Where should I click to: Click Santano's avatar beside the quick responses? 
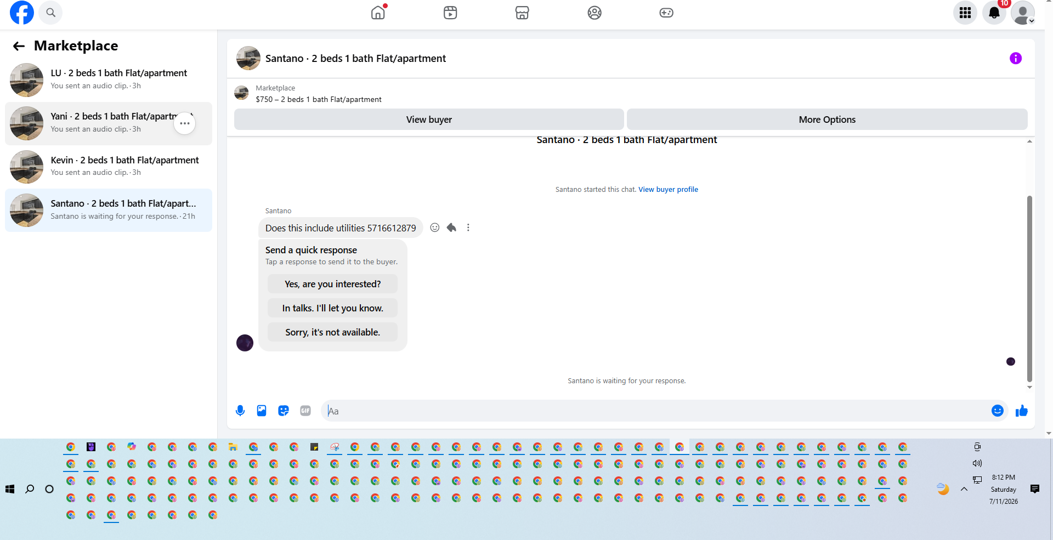coord(245,343)
